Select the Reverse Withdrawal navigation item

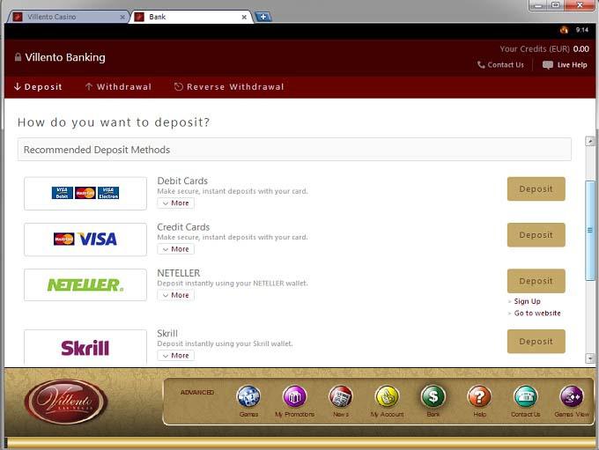[229, 86]
